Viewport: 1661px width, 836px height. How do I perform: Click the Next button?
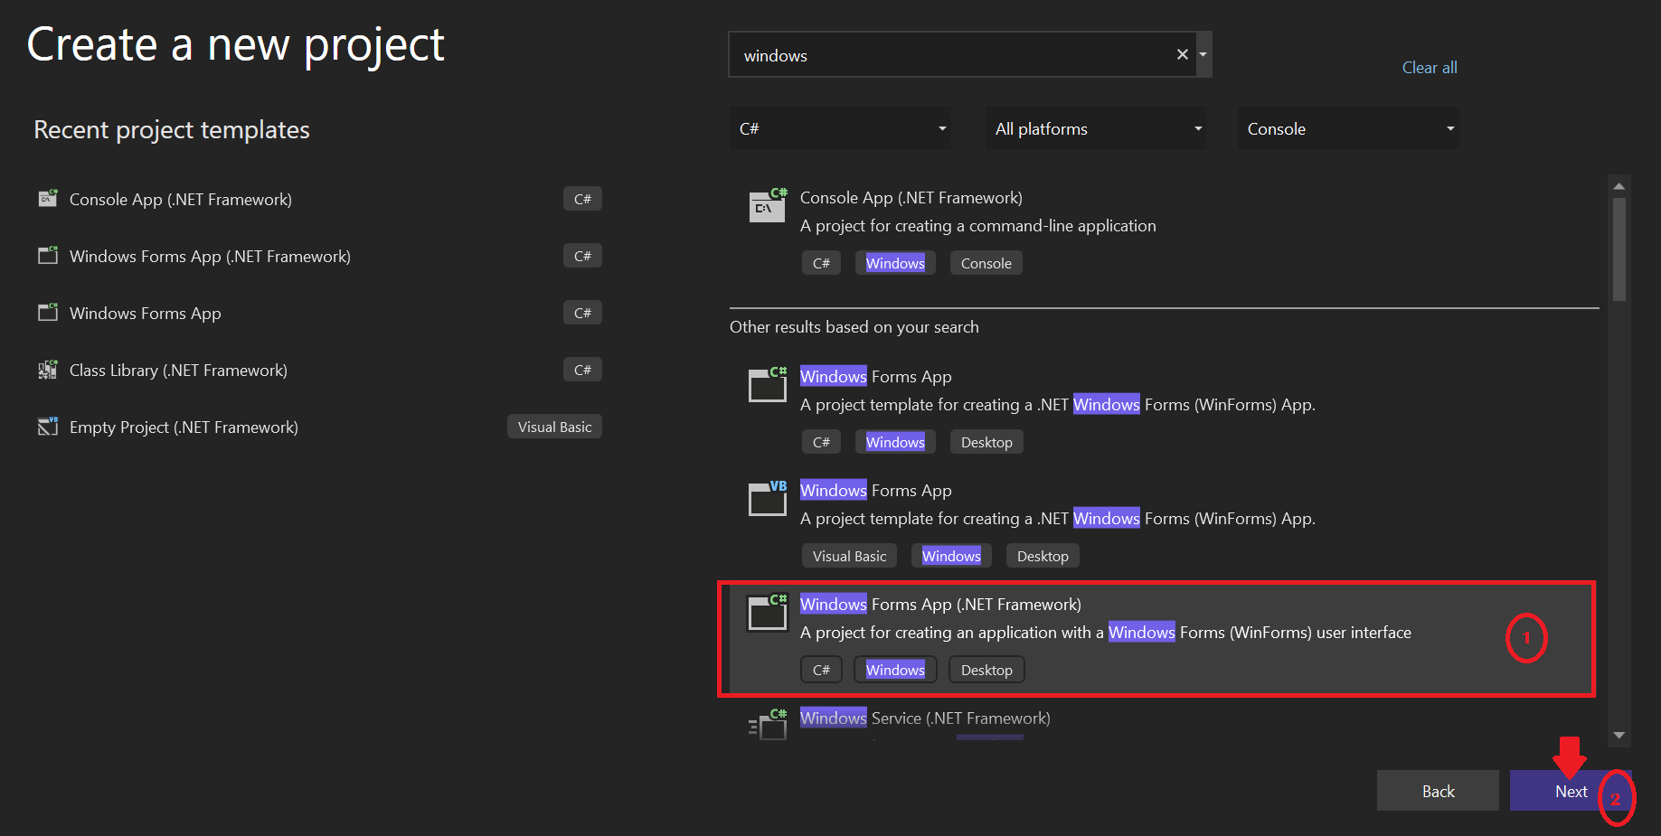pyautogui.click(x=1571, y=791)
